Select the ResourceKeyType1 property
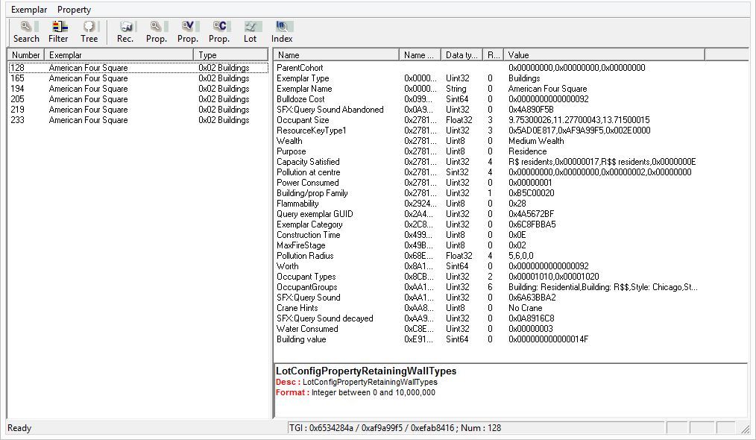Image resolution: width=756 pixels, height=440 pixels. coord(311,131)
